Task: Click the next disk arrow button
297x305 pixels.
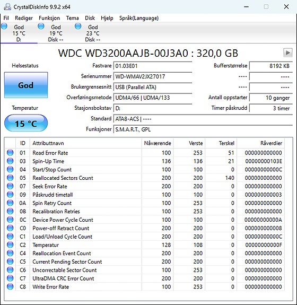Action: (288, 53)
